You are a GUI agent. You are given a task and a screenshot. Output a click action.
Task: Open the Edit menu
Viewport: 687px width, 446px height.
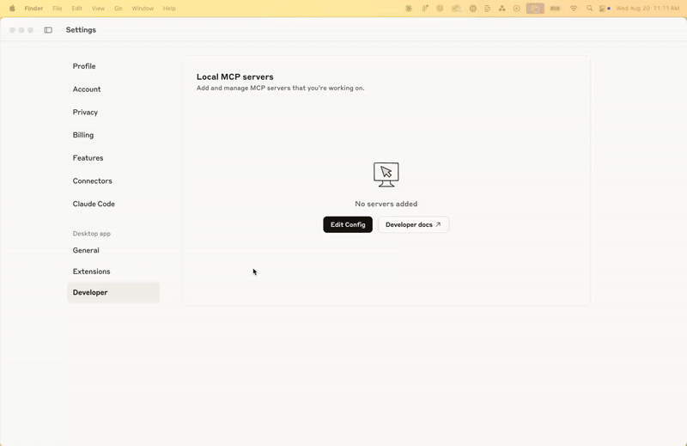click(76, 9)
